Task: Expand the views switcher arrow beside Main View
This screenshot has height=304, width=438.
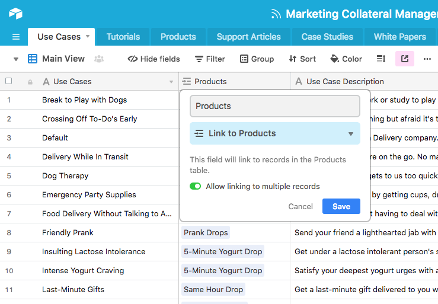Action: click(16, 59)
